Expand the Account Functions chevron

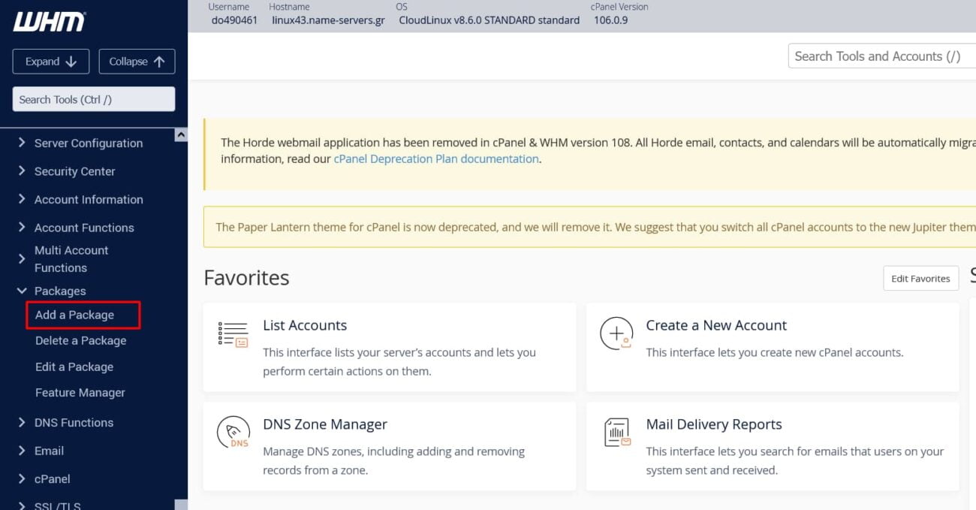[21, 228]
